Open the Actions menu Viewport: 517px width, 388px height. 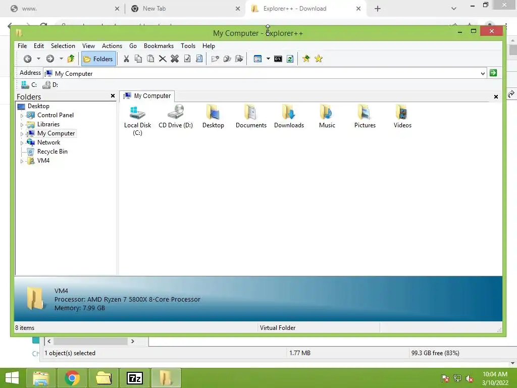coord(112,46)
